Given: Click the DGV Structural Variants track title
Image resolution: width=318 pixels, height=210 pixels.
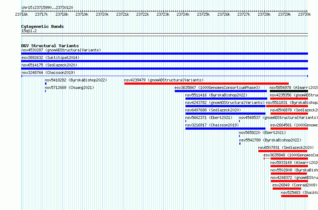Looking at the screenshot, I should click(50, 46).
